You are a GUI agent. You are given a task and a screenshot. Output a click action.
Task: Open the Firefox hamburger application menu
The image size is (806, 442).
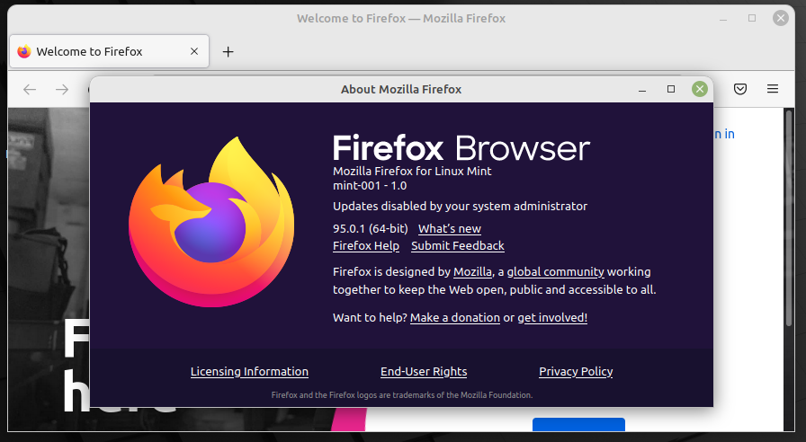(x=772, y=89)
